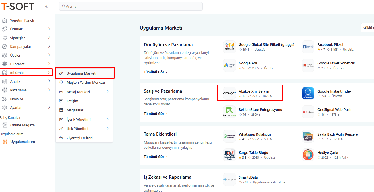The height and width of the screenshot is (192, 374).
Task: Click the Uygulamalarım grid icon
Action: [5, 142]
